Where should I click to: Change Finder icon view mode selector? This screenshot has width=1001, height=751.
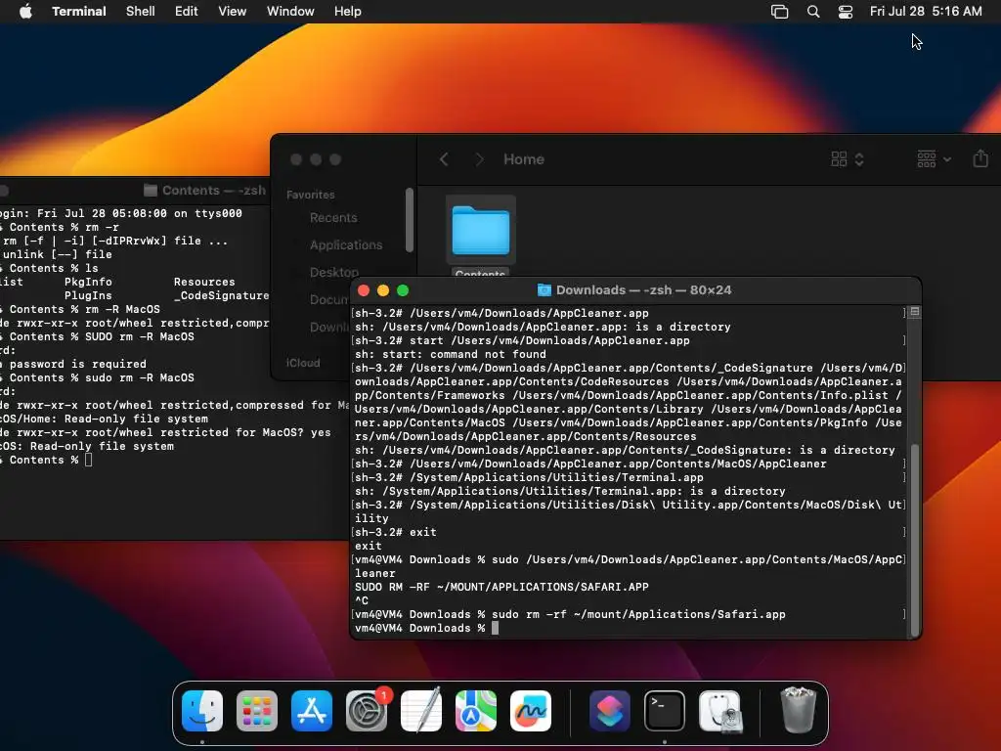pos(848,159)
